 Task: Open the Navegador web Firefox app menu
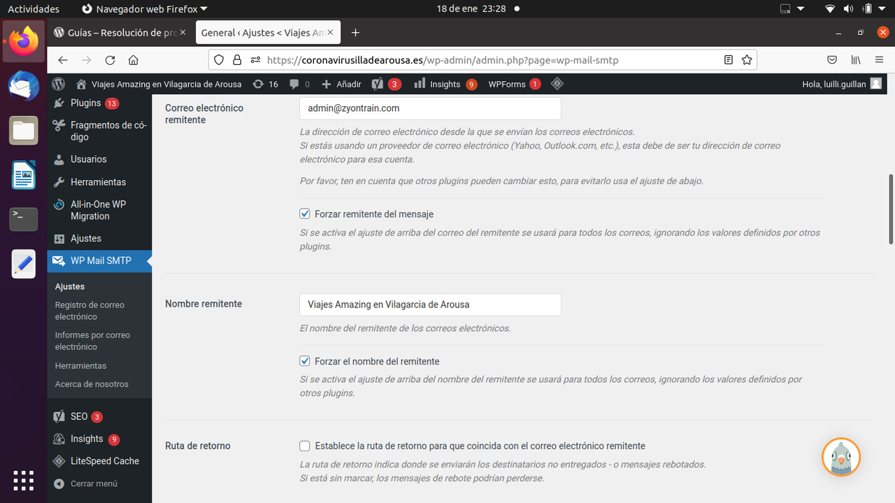(x=145, y=9)
